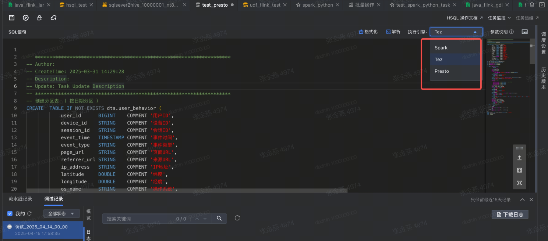Select Presto in the engine list
548x241 pixels.
click(455, 71)
